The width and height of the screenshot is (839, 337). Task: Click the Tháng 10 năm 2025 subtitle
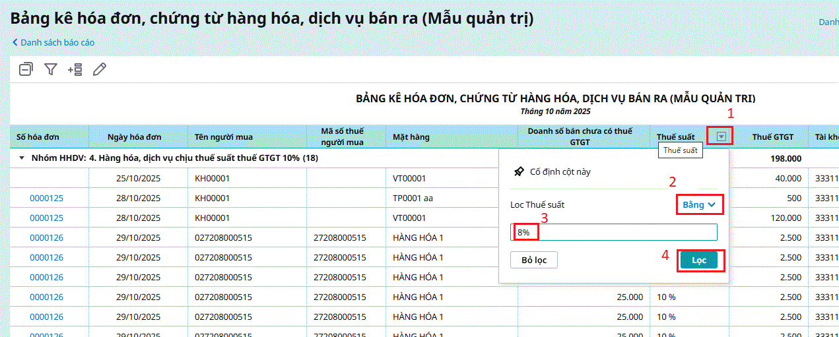pyautogui.click(x=556, y=111)
